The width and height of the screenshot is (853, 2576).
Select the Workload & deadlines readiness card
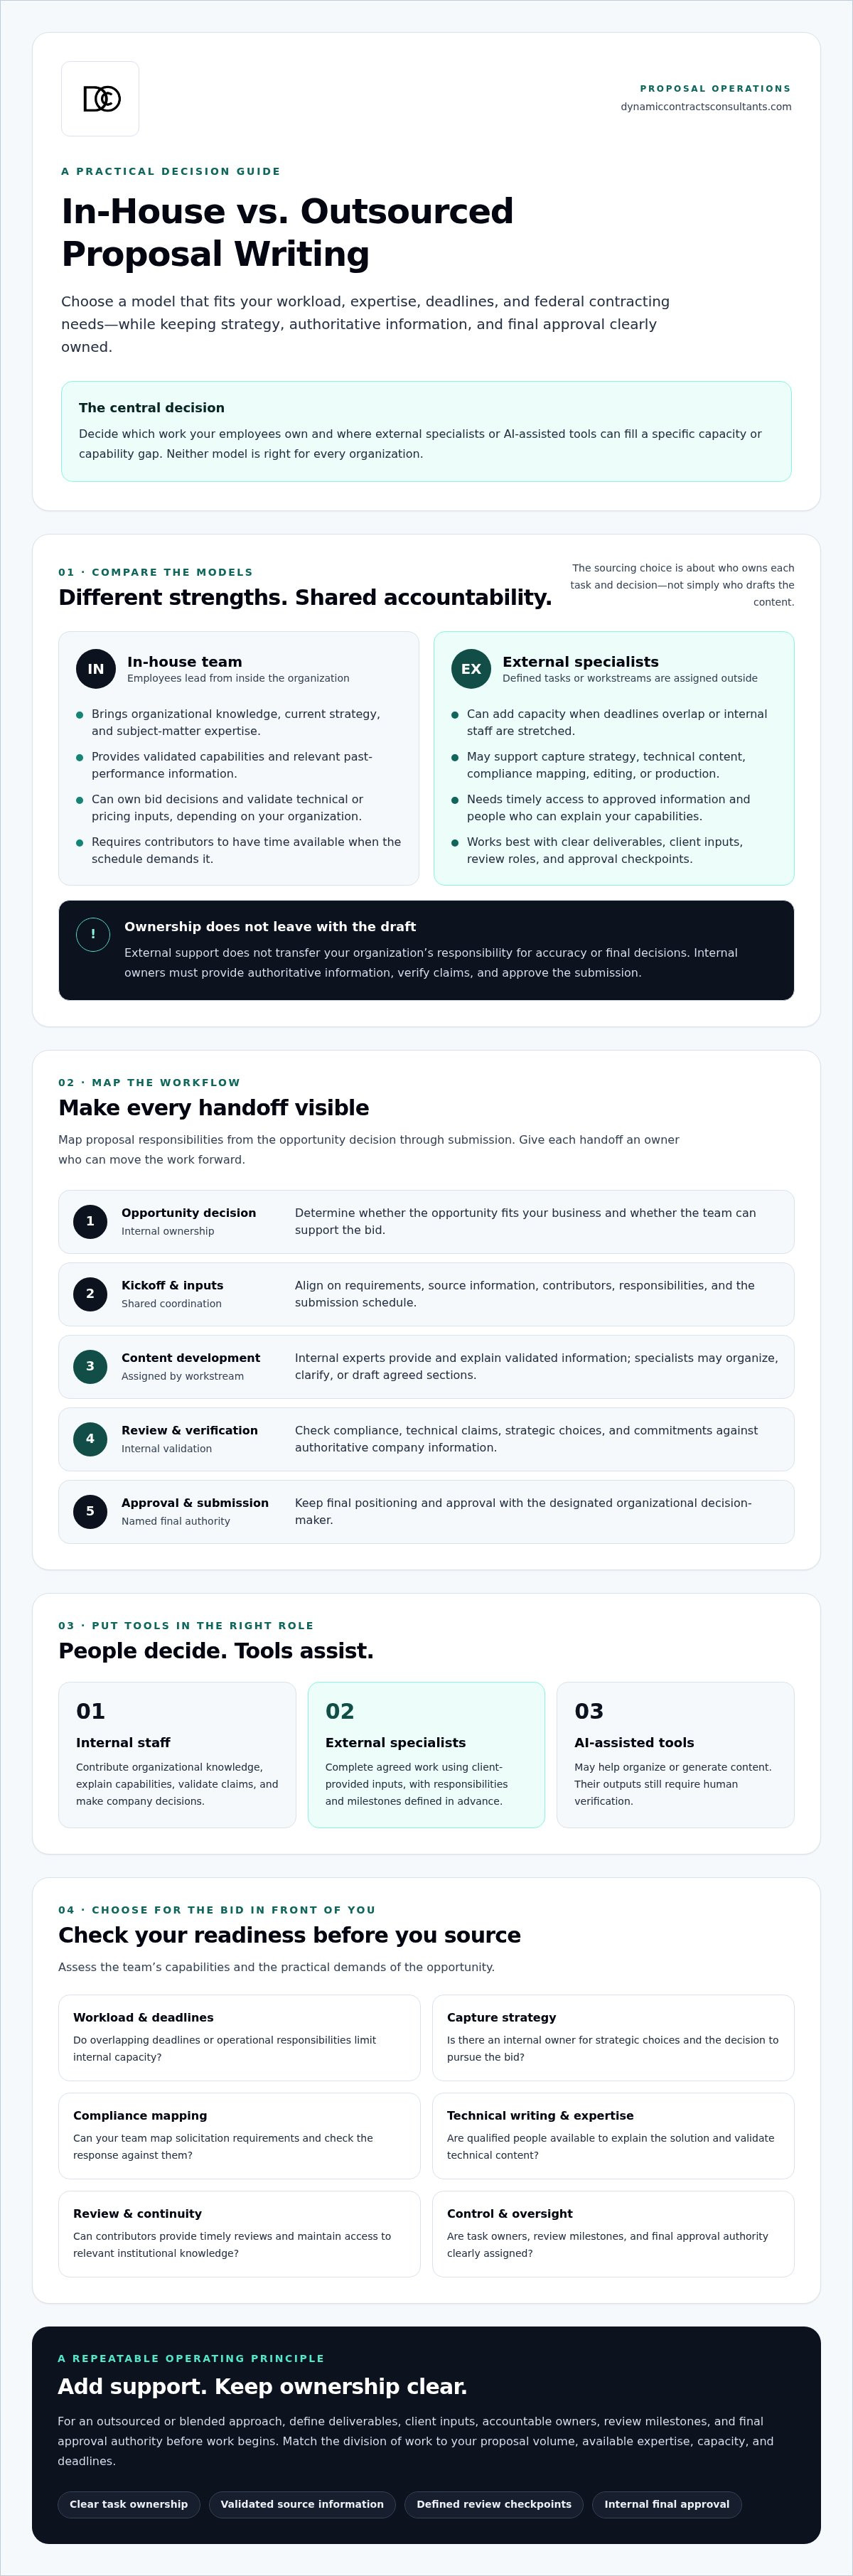tap(239, 2037)
